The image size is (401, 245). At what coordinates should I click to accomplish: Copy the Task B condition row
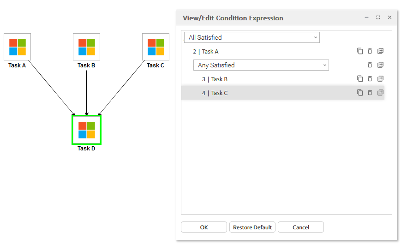360,79
